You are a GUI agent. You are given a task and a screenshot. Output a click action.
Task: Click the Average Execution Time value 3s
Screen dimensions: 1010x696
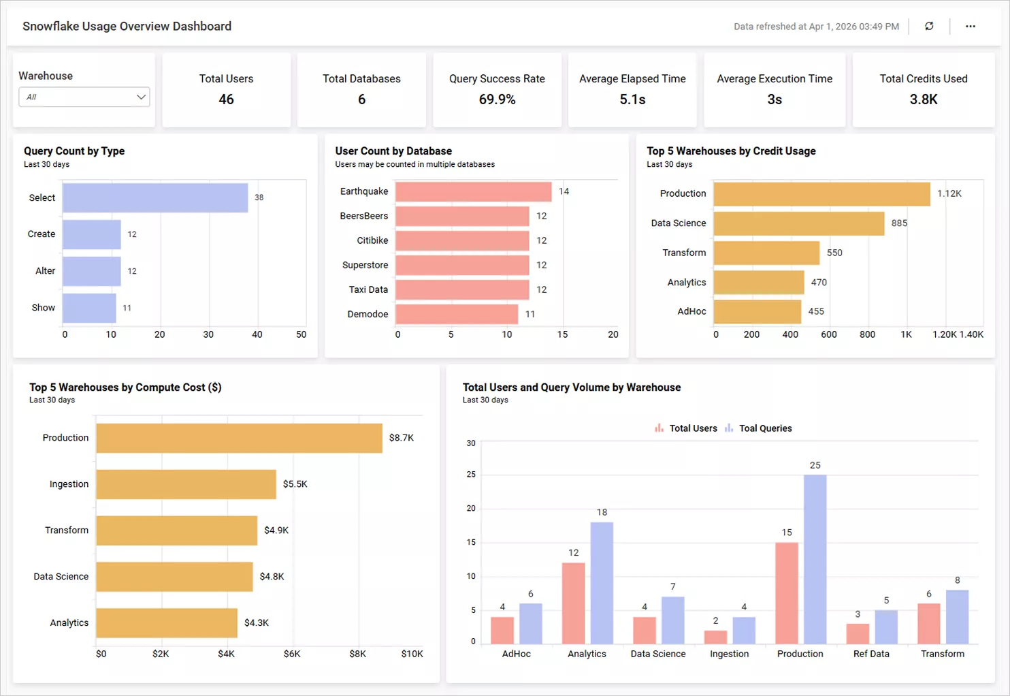click(775, 99)
